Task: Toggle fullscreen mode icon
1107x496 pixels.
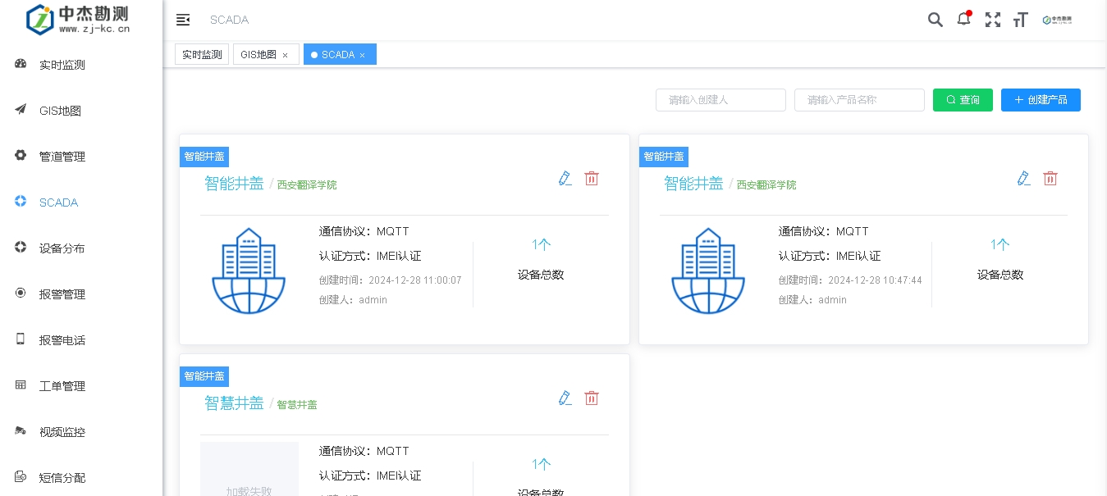Action: (x=992, y=20)
